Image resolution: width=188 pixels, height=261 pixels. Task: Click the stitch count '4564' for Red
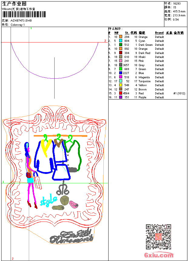pyautogui.click(x=126, y=93)
